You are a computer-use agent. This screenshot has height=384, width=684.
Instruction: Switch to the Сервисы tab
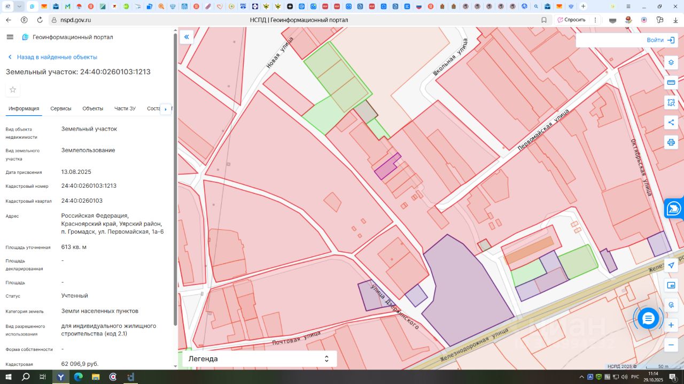coord(61,109)
